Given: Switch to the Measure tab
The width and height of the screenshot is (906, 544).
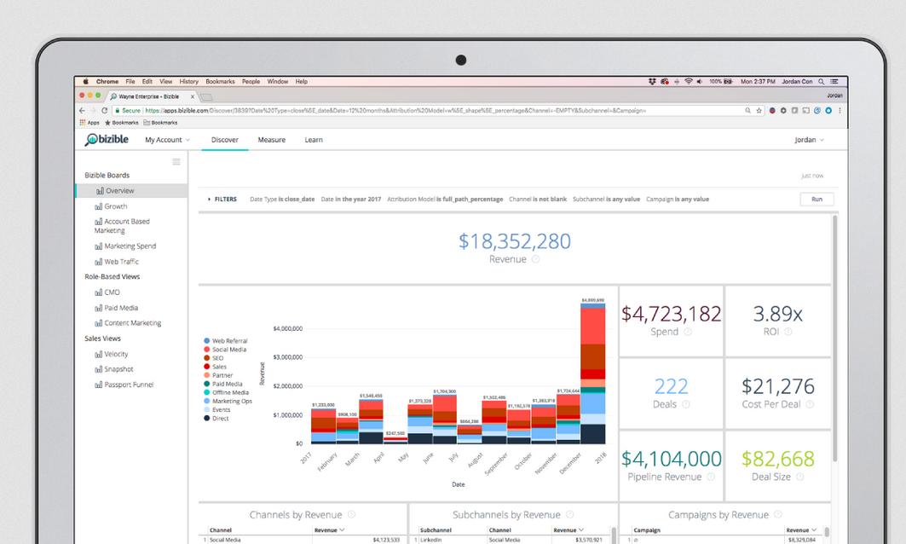Looking at the screenshot, I should pos(272,140).
